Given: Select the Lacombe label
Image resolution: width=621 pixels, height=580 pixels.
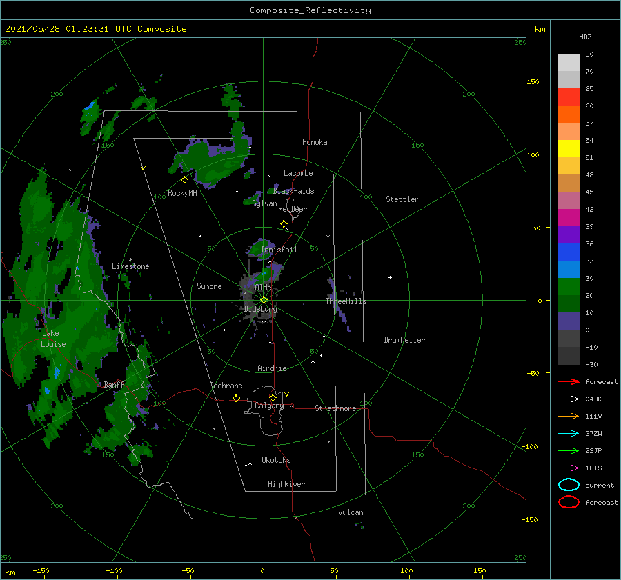Looking at the screenshot, I should tap(298, 173).
